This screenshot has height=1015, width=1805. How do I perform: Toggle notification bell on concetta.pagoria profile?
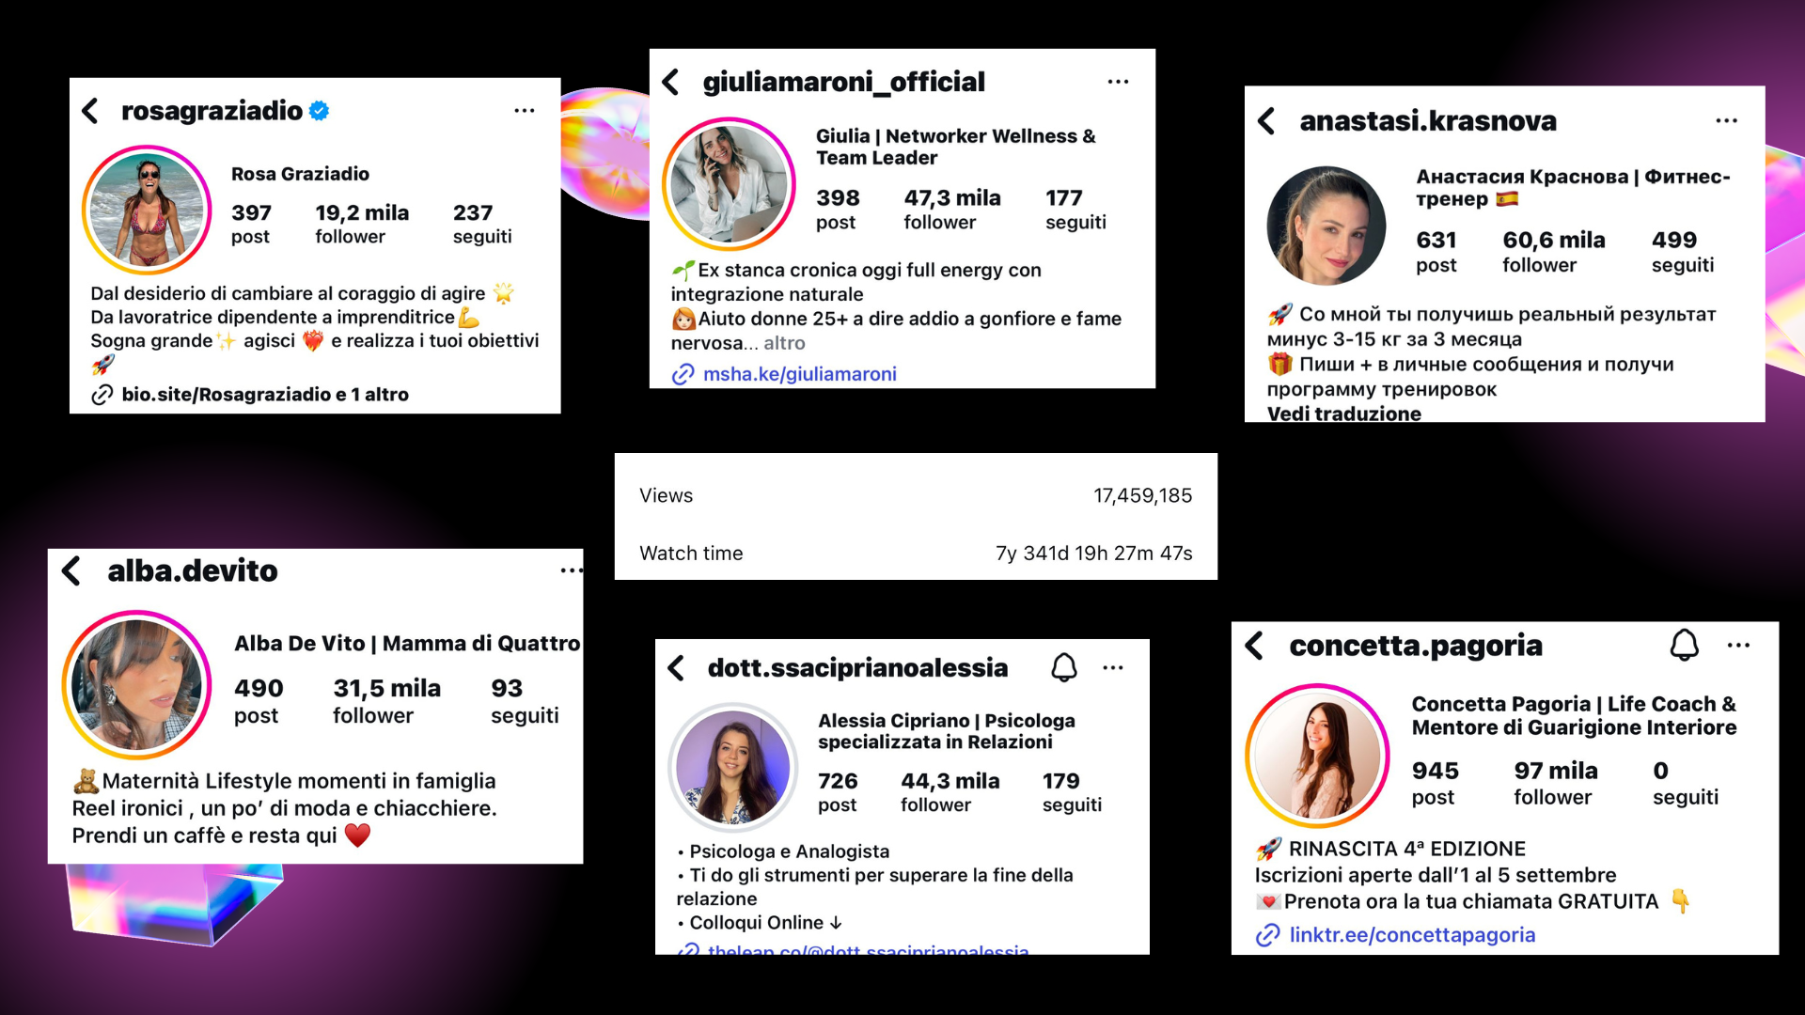[x=1684, y=645]
